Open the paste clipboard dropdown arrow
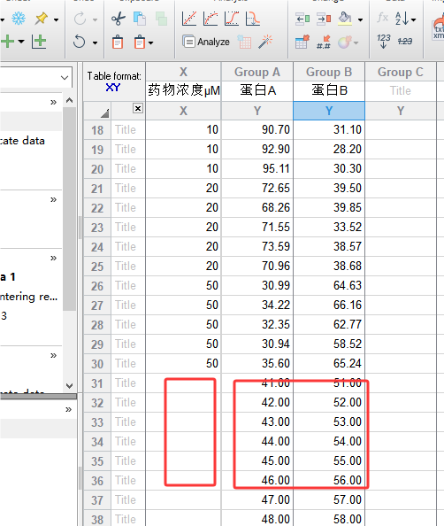The height and width of the screenshot is (526, 444). [x=150, y=43]
